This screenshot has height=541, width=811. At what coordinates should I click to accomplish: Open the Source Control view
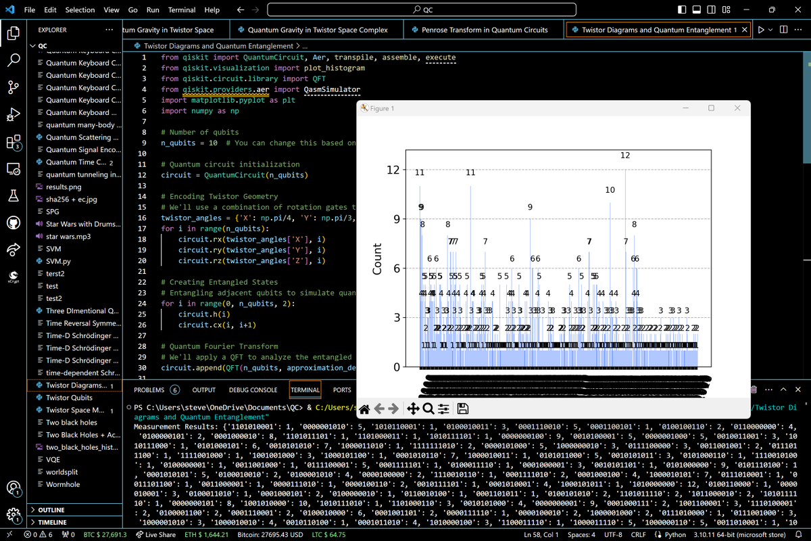click(x=14, y=87)
